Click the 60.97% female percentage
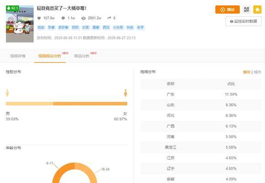 (x=121, y=119)
